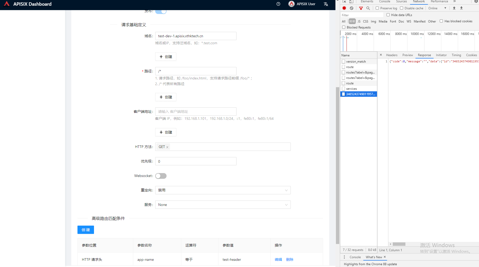Filter requests by the JS type
This screenshot has height=267, width=479.
coord(359,21)
